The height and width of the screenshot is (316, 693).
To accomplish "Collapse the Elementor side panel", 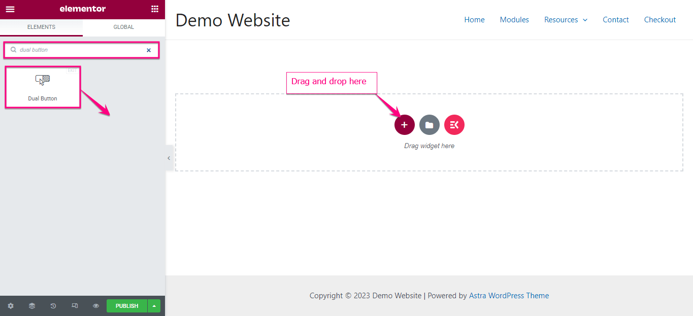I will pyautogui.click(x=169, y=158).
